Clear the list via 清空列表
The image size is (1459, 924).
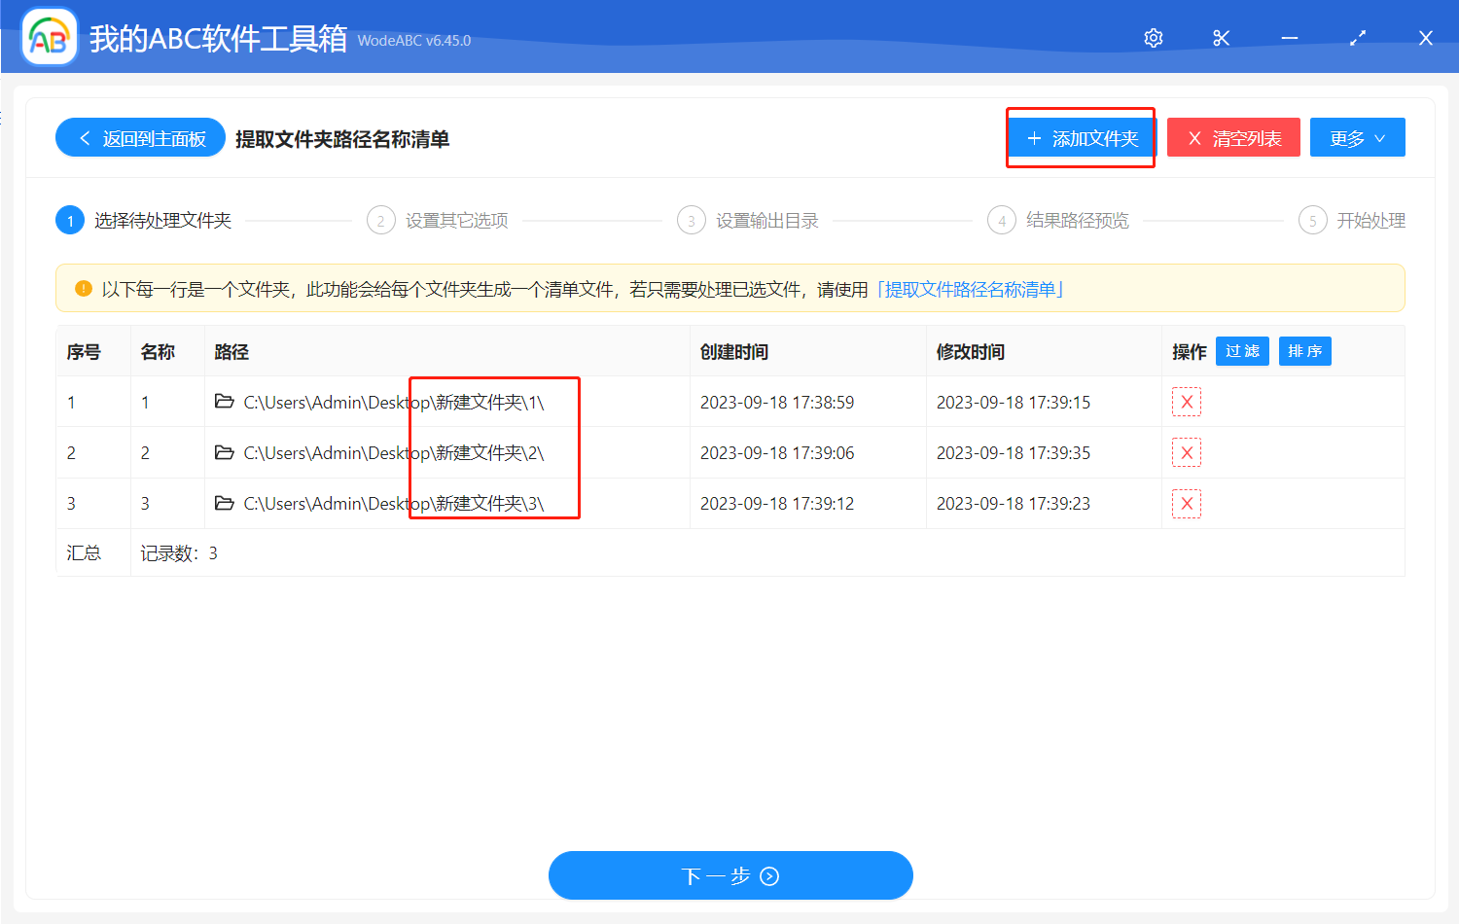pos(1233,137)
